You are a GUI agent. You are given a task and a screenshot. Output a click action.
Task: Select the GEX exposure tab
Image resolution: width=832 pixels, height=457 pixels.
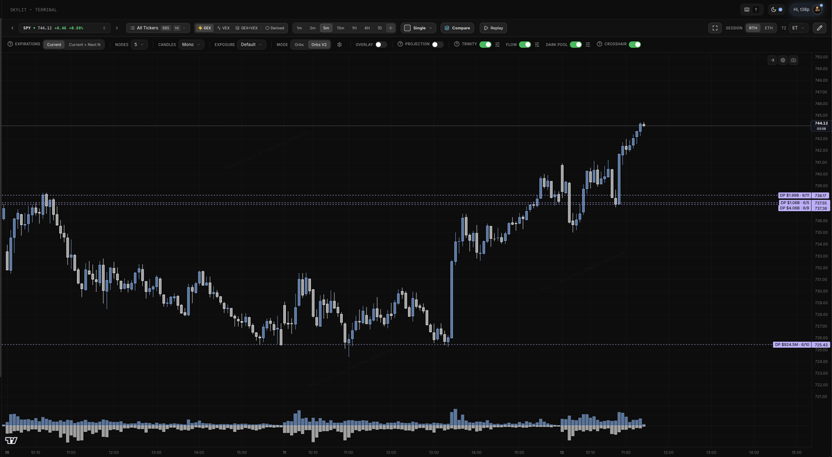[204, 28]
